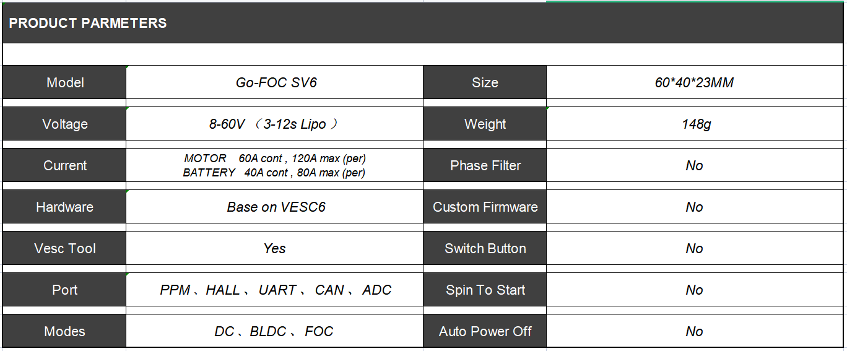Select the Go-FOC SV6 cell
The width and height of the screenshot is (847, 351).
[x=276, y=83]
